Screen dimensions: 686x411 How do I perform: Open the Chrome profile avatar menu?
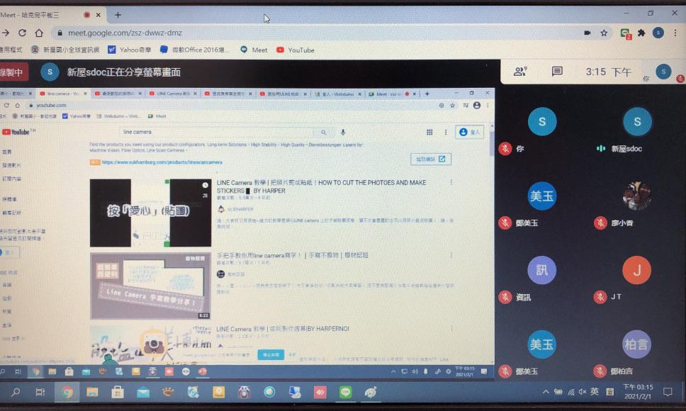658,33
